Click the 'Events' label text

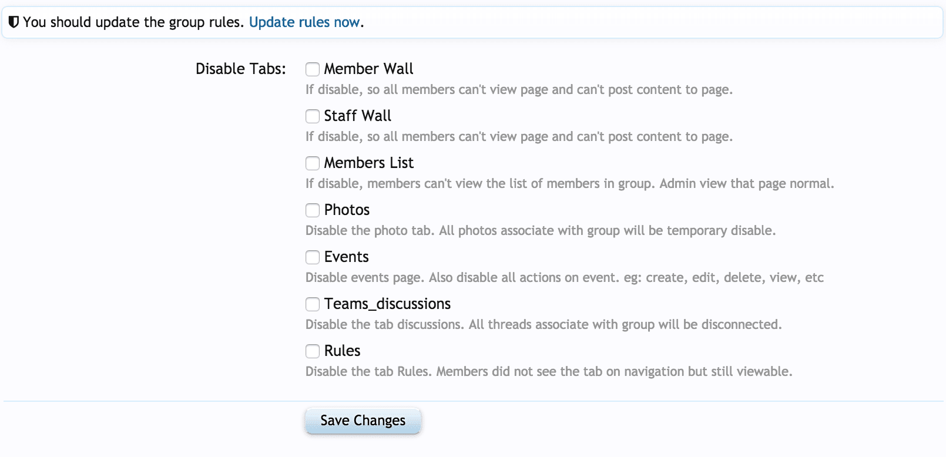click(346, 257)
